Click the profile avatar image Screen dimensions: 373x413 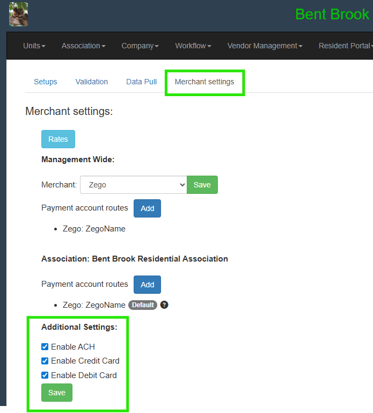point(18,15)
